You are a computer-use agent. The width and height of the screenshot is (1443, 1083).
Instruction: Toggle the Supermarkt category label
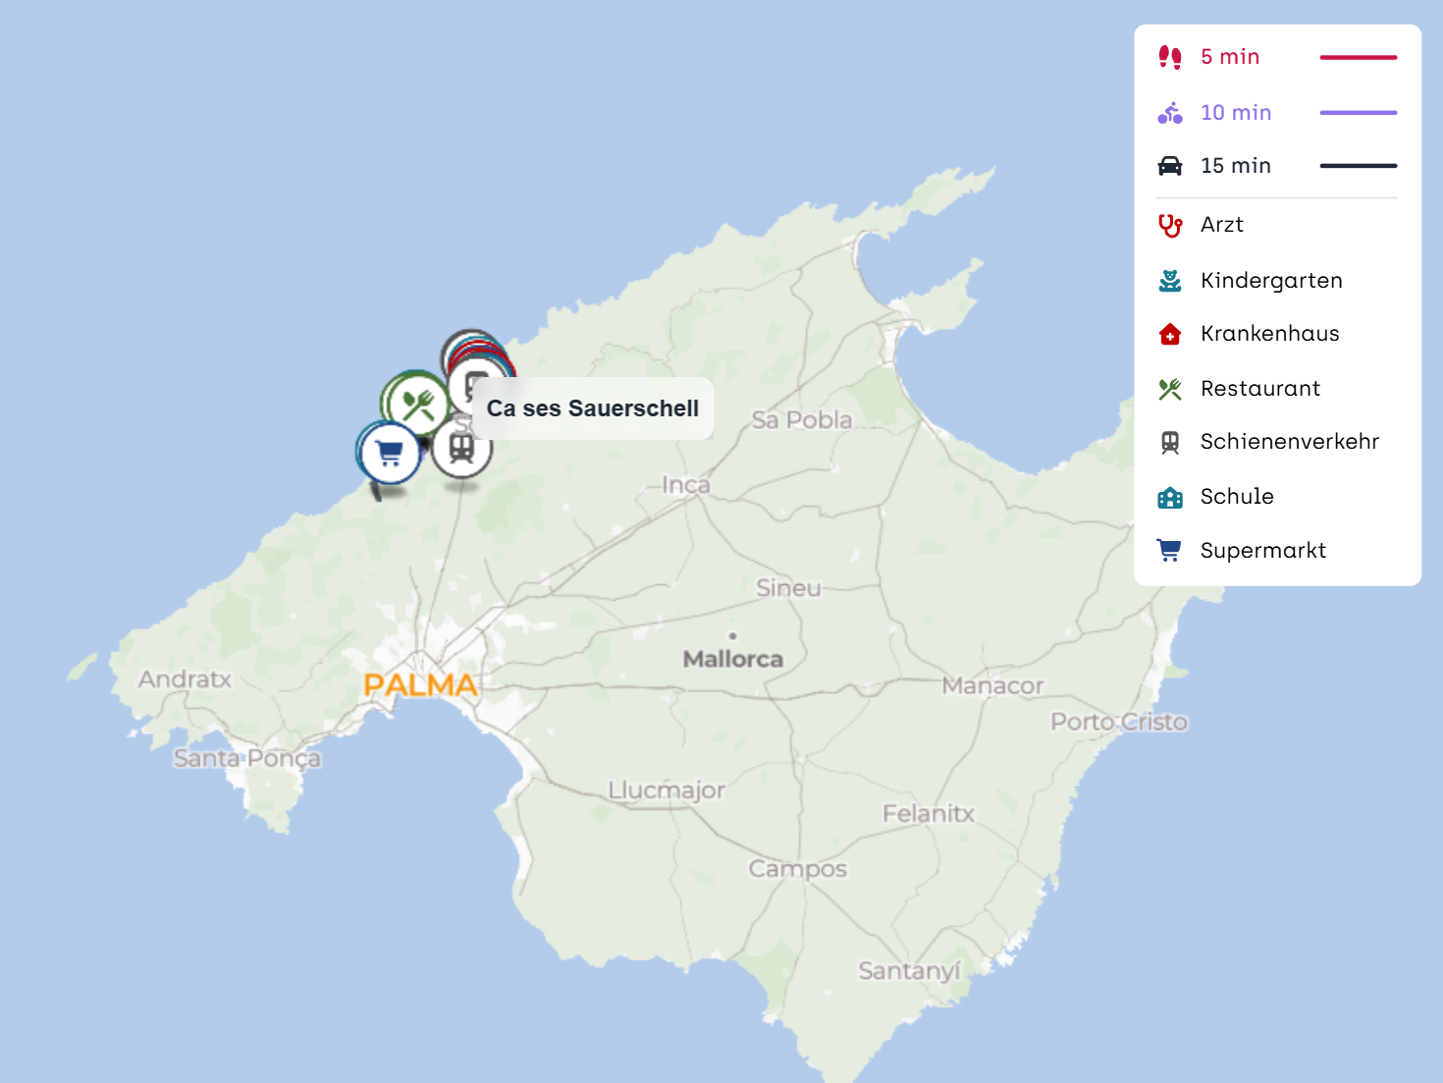[x=1262, y=551]
